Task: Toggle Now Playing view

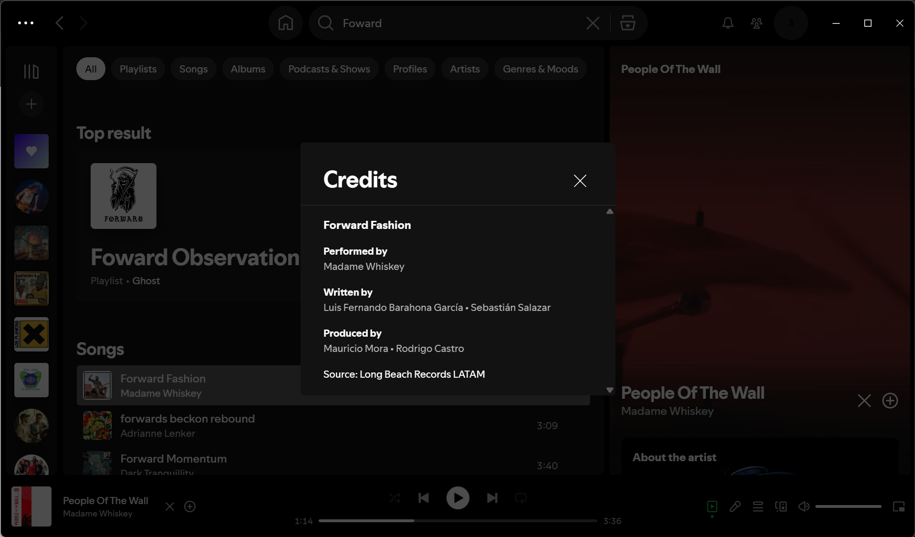Action: (x=712, y=506)
